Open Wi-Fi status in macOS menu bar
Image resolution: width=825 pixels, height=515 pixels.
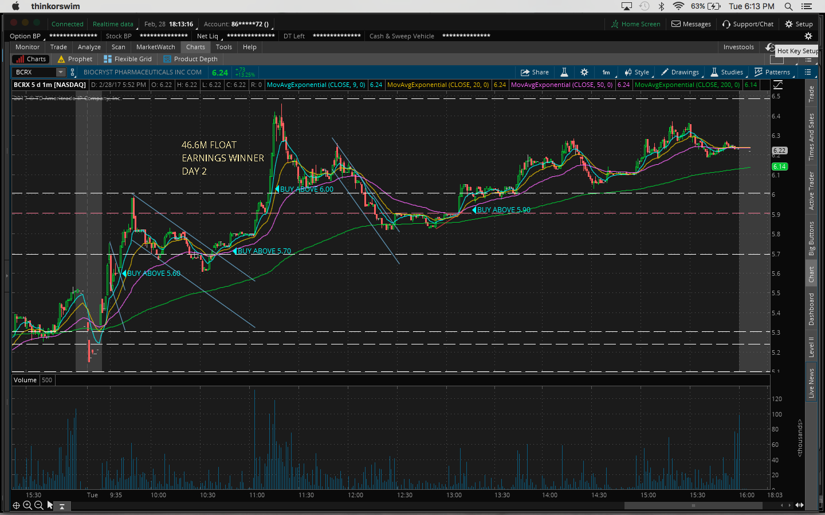tap(678, 6)
